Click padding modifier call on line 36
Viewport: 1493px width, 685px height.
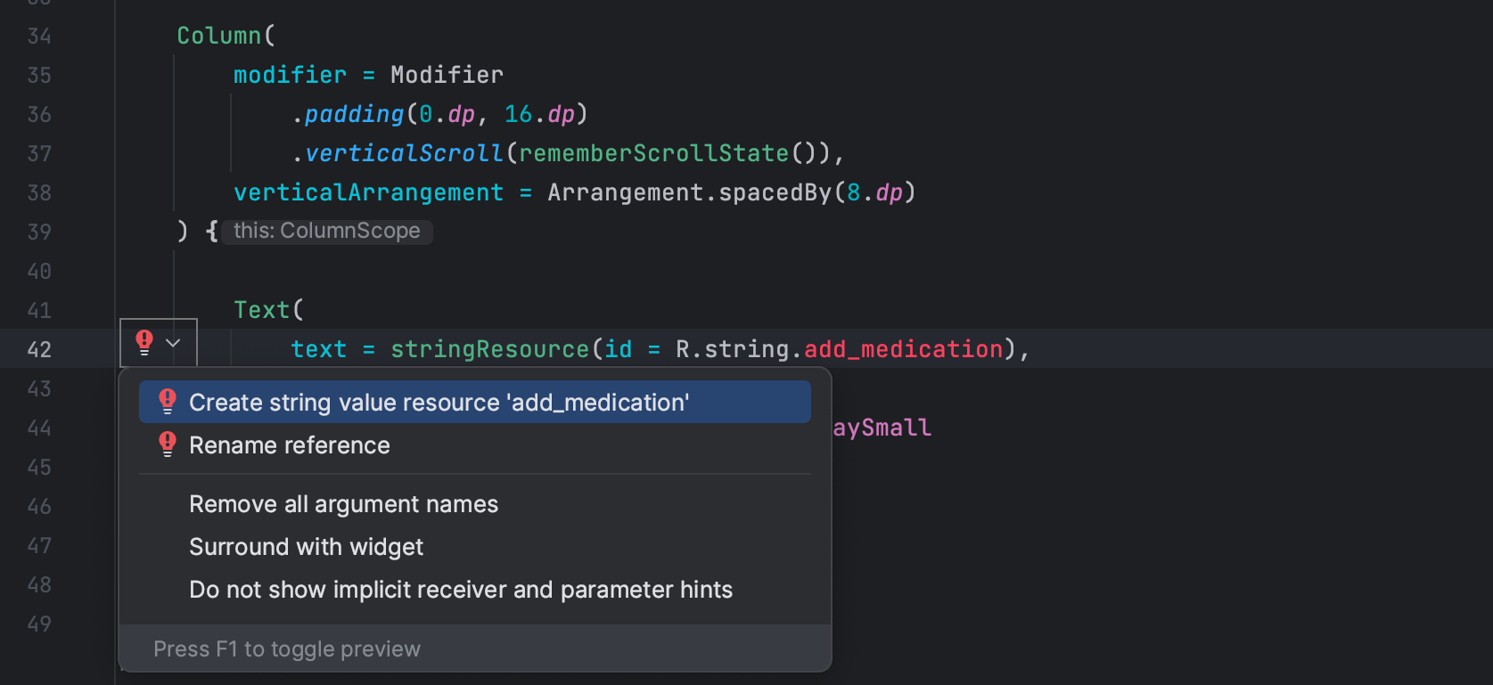[x=354, y=114]
